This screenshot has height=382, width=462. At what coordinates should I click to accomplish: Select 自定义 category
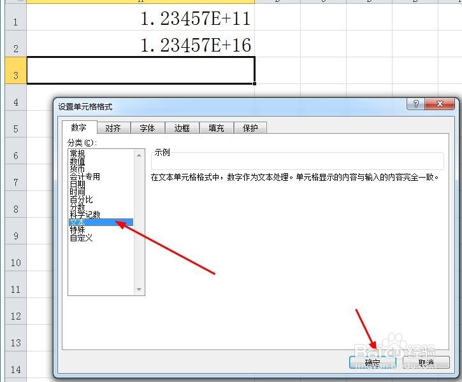click(101, 237)
